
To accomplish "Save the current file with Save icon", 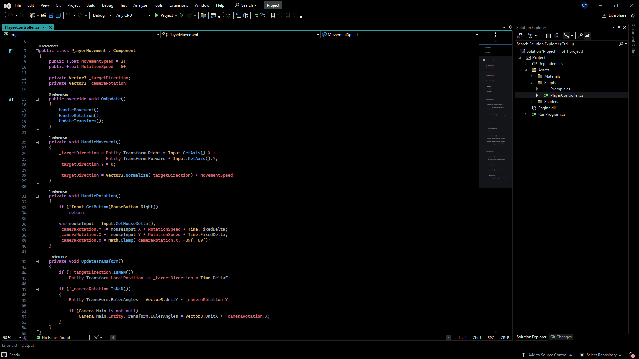I will 51,15.
